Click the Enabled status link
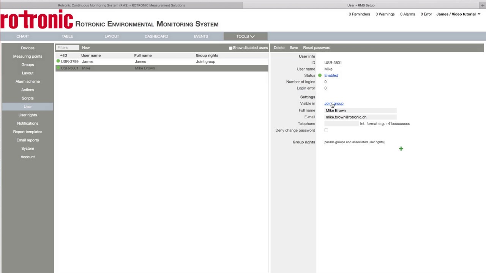The height and width of the screenshot is (273, 486). (x=331, y=75)
